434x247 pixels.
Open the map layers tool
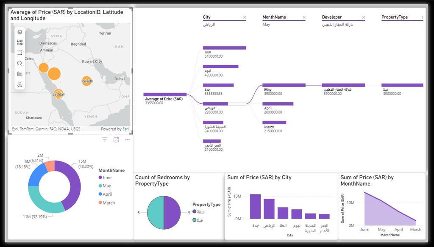click(19, 32)
